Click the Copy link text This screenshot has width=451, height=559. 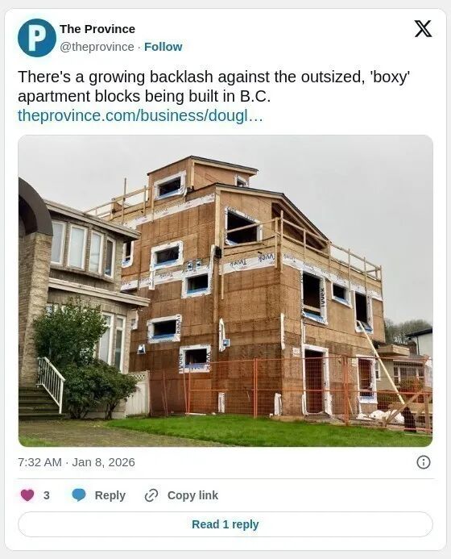point(192,495)
